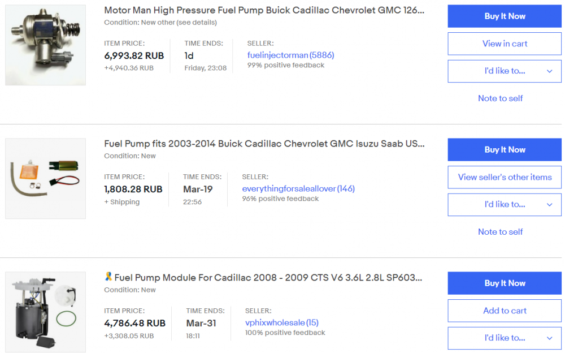
Task: Open Motor Man High Pressure Fuel Pump listing
Action: coord(264,11)
